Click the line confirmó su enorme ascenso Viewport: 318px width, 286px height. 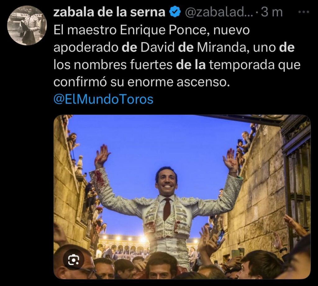click(142, 82)
